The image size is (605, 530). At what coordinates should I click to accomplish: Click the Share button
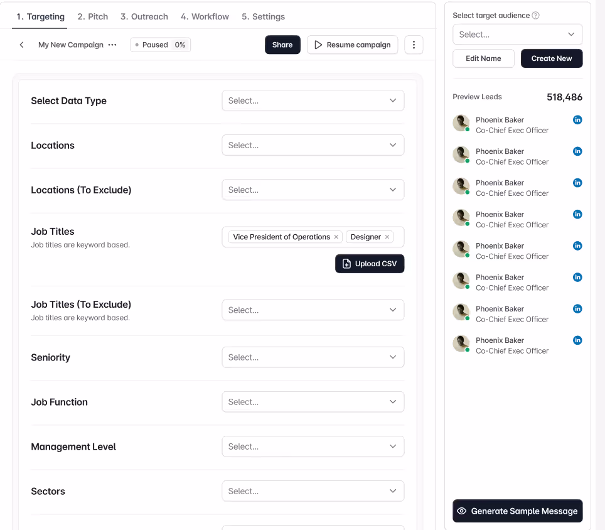point(282,45)
